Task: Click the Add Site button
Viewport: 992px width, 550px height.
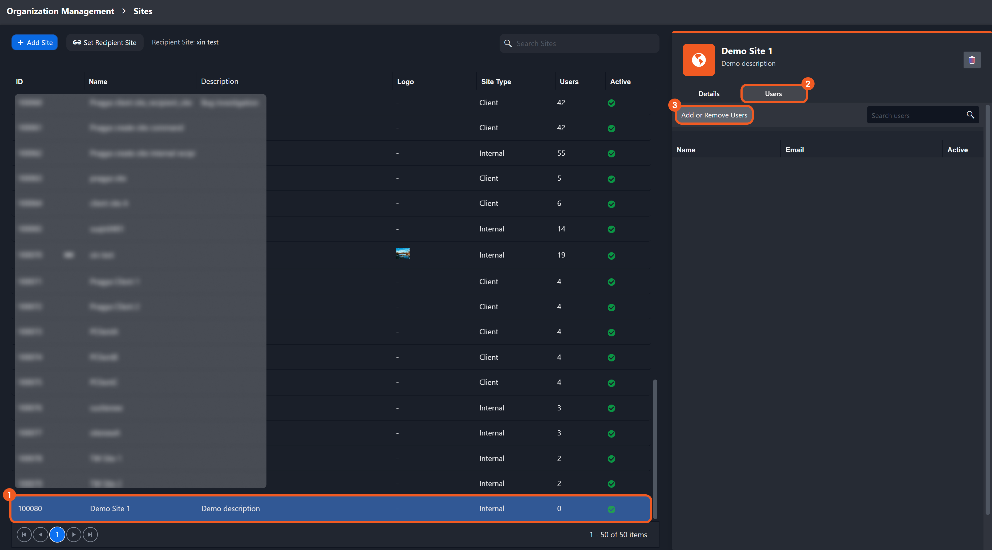Action: pyautogui.click(x=35, y=42)
